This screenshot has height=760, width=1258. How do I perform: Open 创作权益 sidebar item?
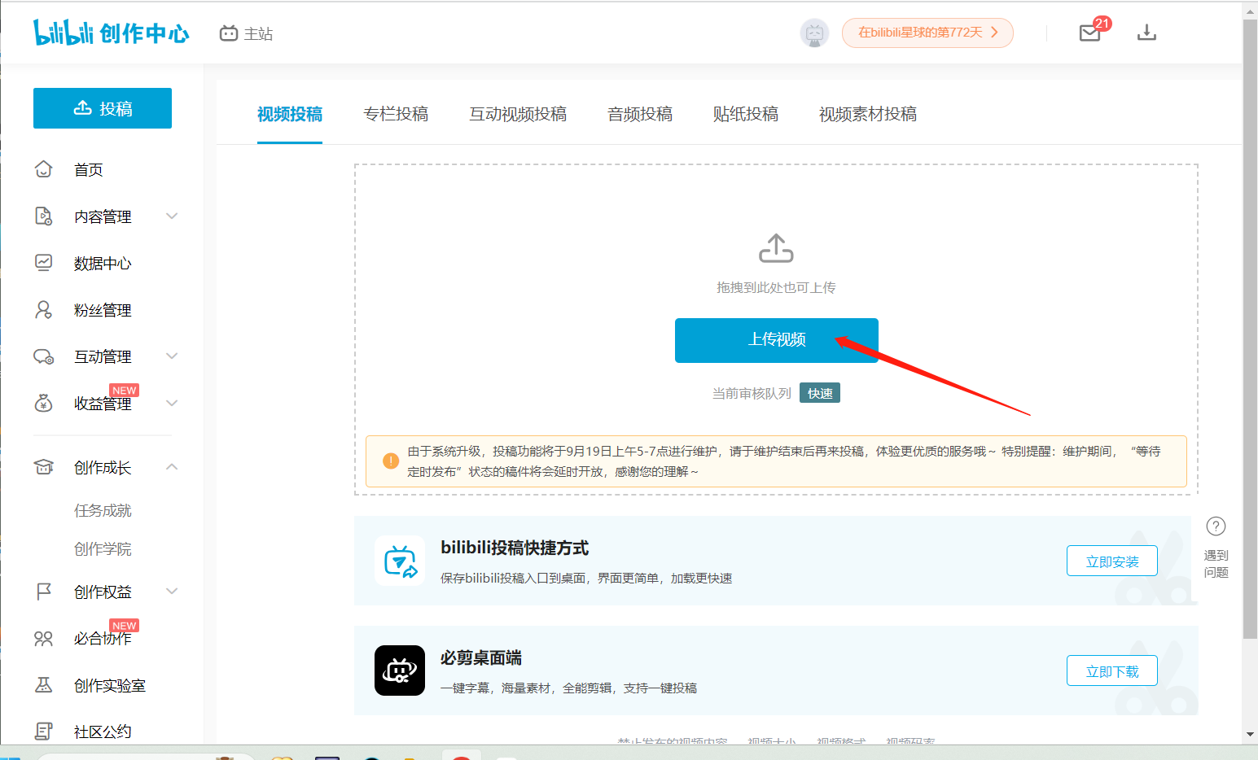[103, 592]
